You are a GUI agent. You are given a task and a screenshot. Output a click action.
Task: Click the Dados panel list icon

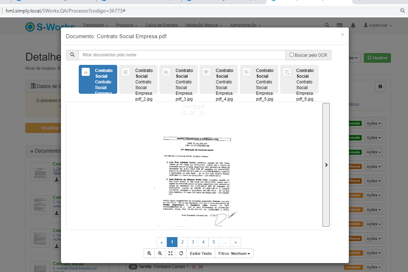33,86
